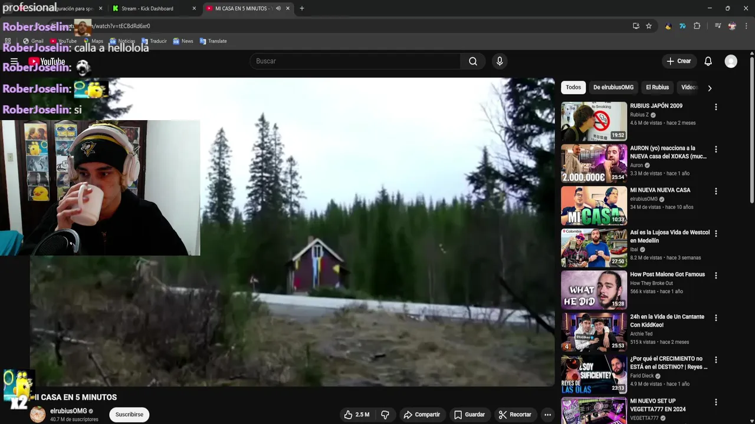The height and width of the screenshot is (424, 755).
Task: Close the Stream - Kick Dashboard tab
Action: pyautogui.click(x=194, y=8)
